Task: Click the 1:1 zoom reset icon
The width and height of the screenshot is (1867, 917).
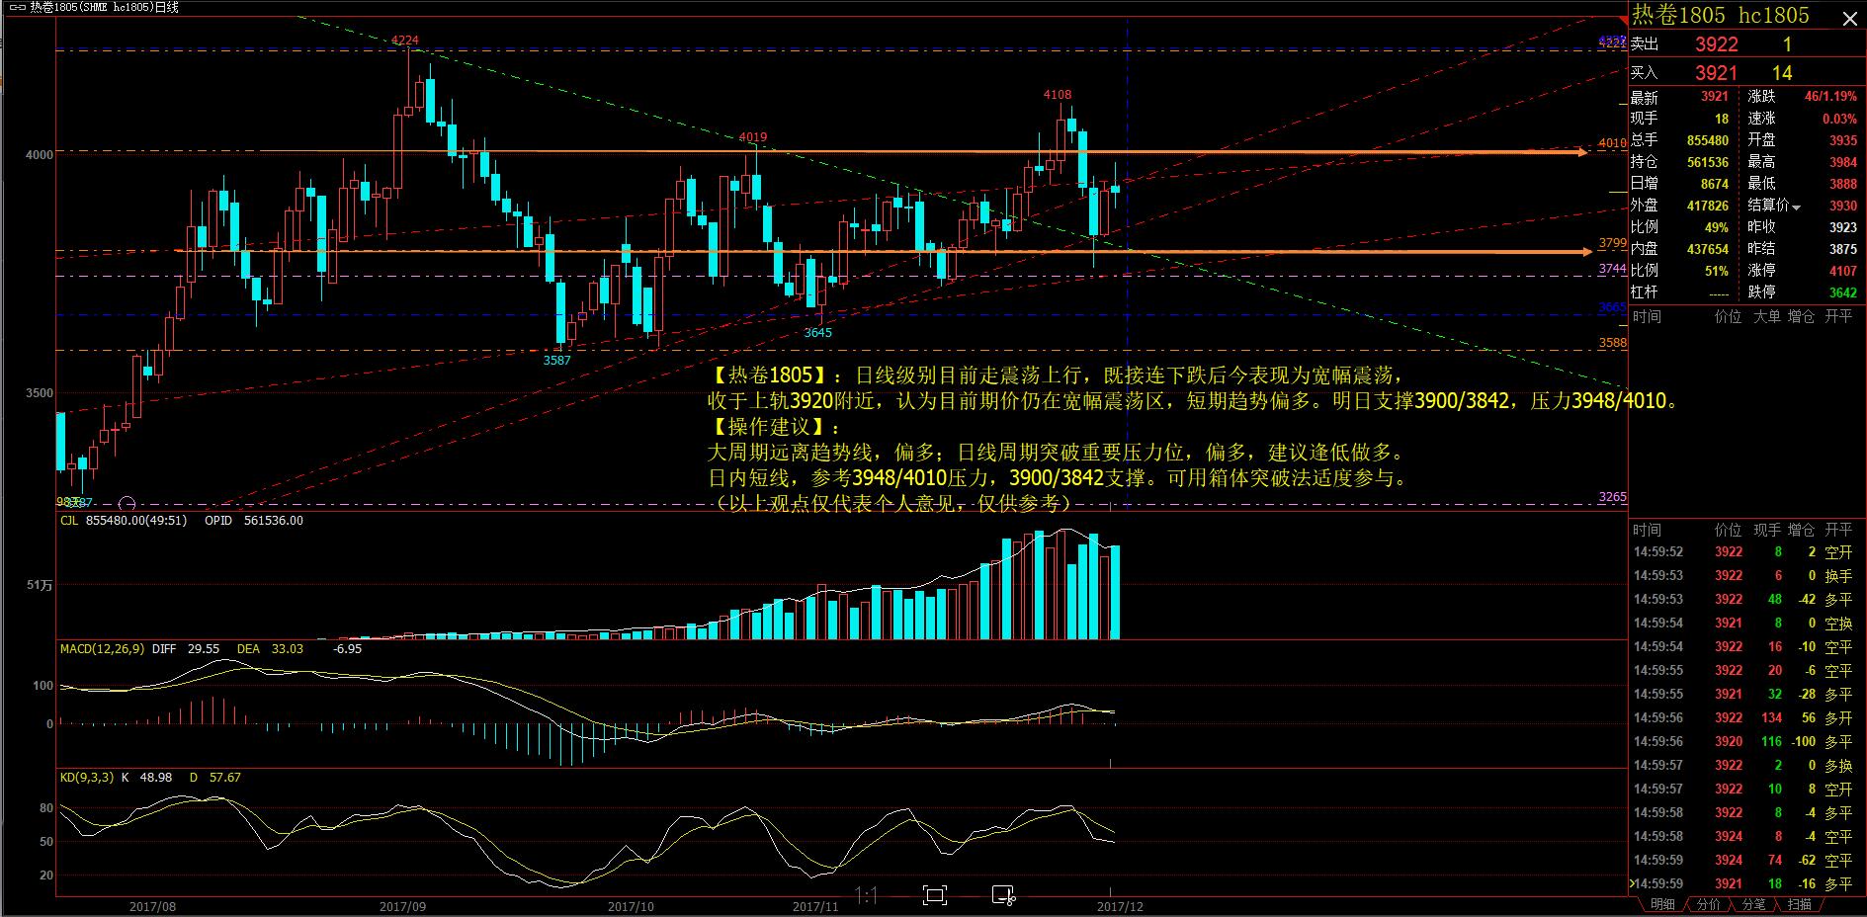Action: click(x=866, y=896)
